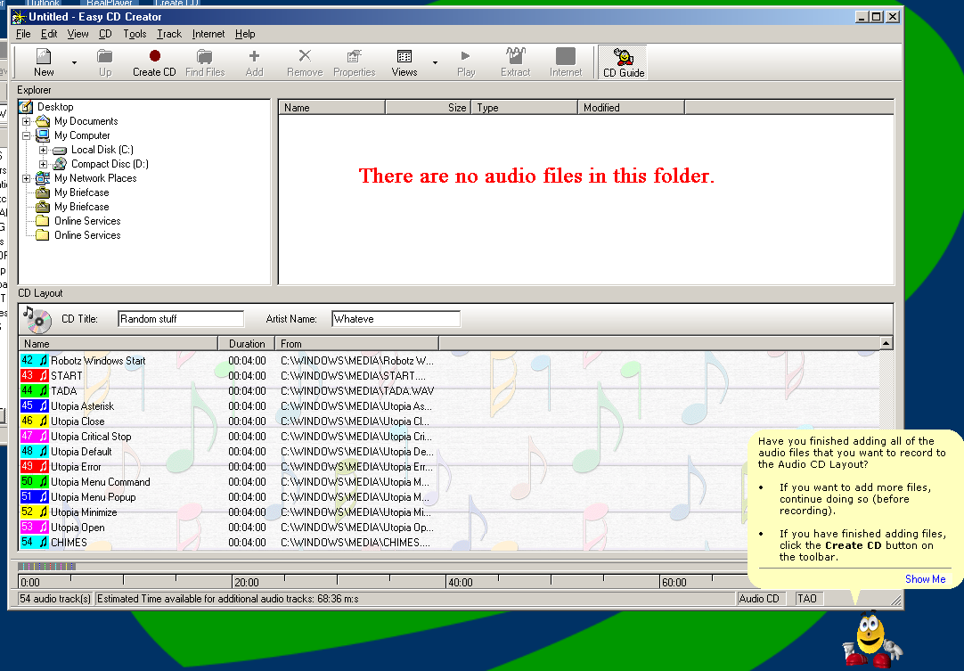Open the Track menu
Viewport: 964px width, 671px height.
click(x=168, y=34)
